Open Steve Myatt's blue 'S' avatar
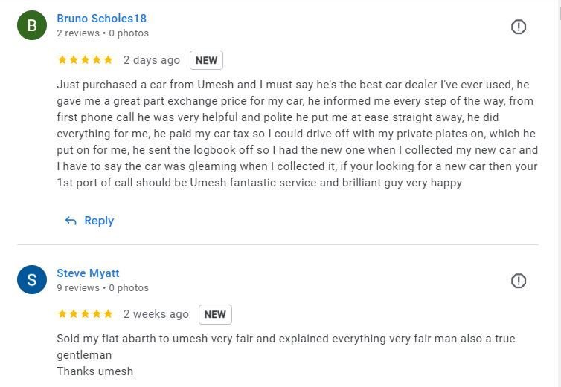The width and height of the screenshot is (561, 387). (x=32, y=280)
